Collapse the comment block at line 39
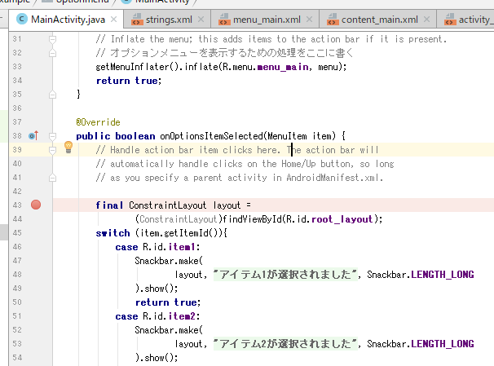The image size is (494, 366). (53, 150)
